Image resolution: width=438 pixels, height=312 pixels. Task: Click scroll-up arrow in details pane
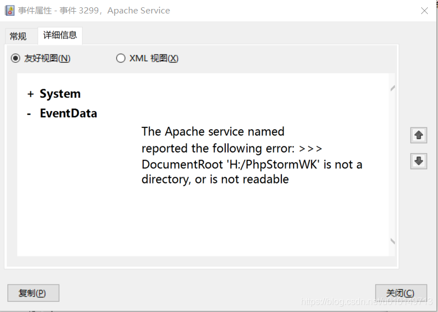pyautogui.click(x=393, y=89)
